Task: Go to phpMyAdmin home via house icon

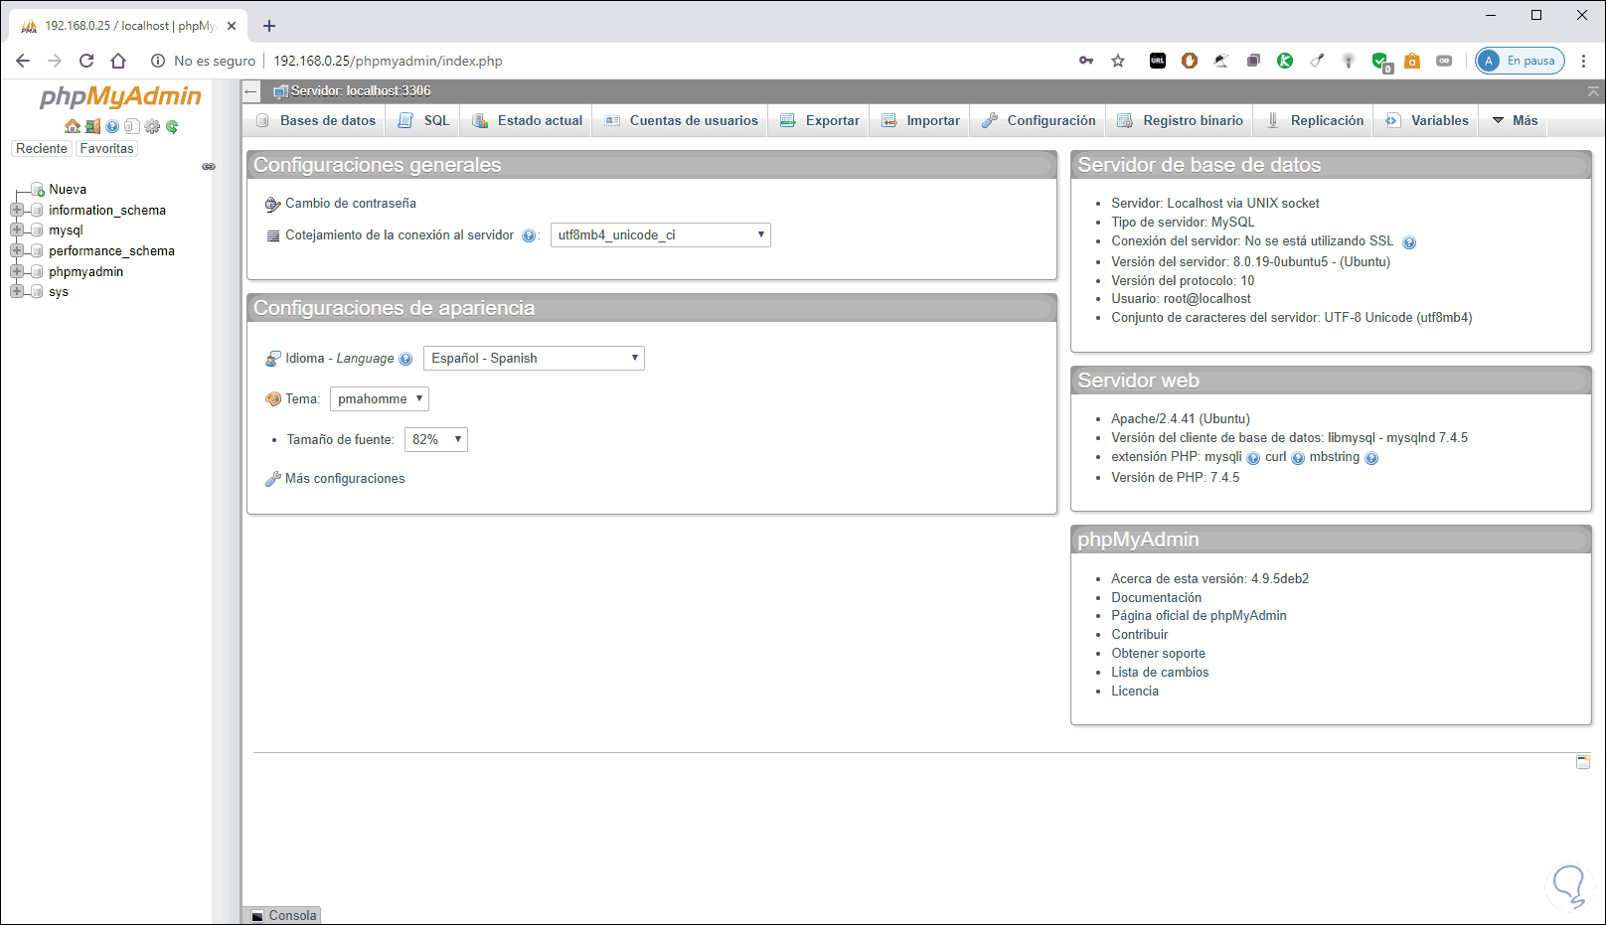Action: (x=72, y=126)
